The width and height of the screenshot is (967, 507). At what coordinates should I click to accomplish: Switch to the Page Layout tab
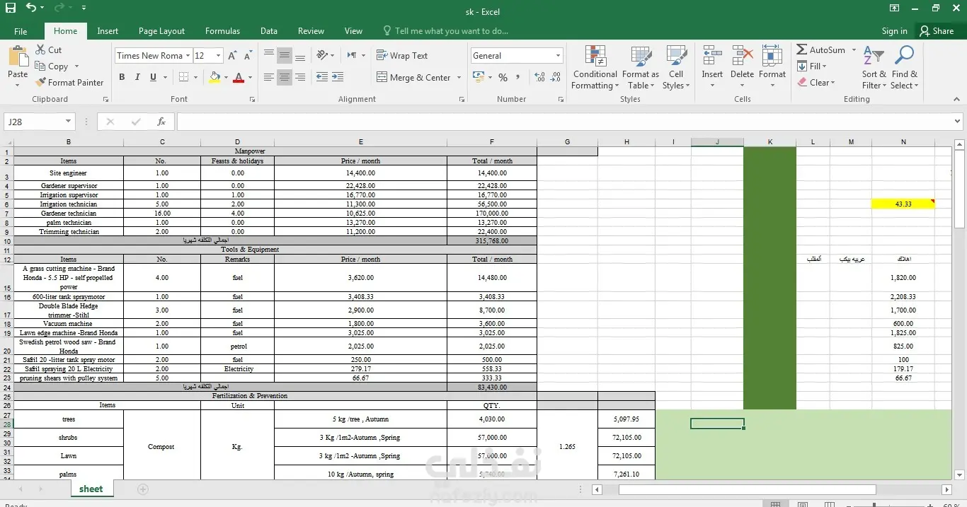click(x=161, y=31)
